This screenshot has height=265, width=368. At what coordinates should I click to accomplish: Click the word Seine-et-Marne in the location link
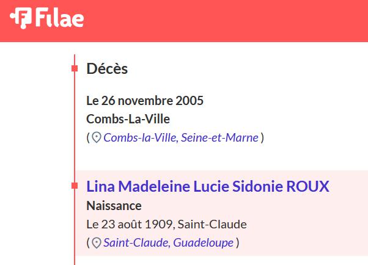point(219,137)
